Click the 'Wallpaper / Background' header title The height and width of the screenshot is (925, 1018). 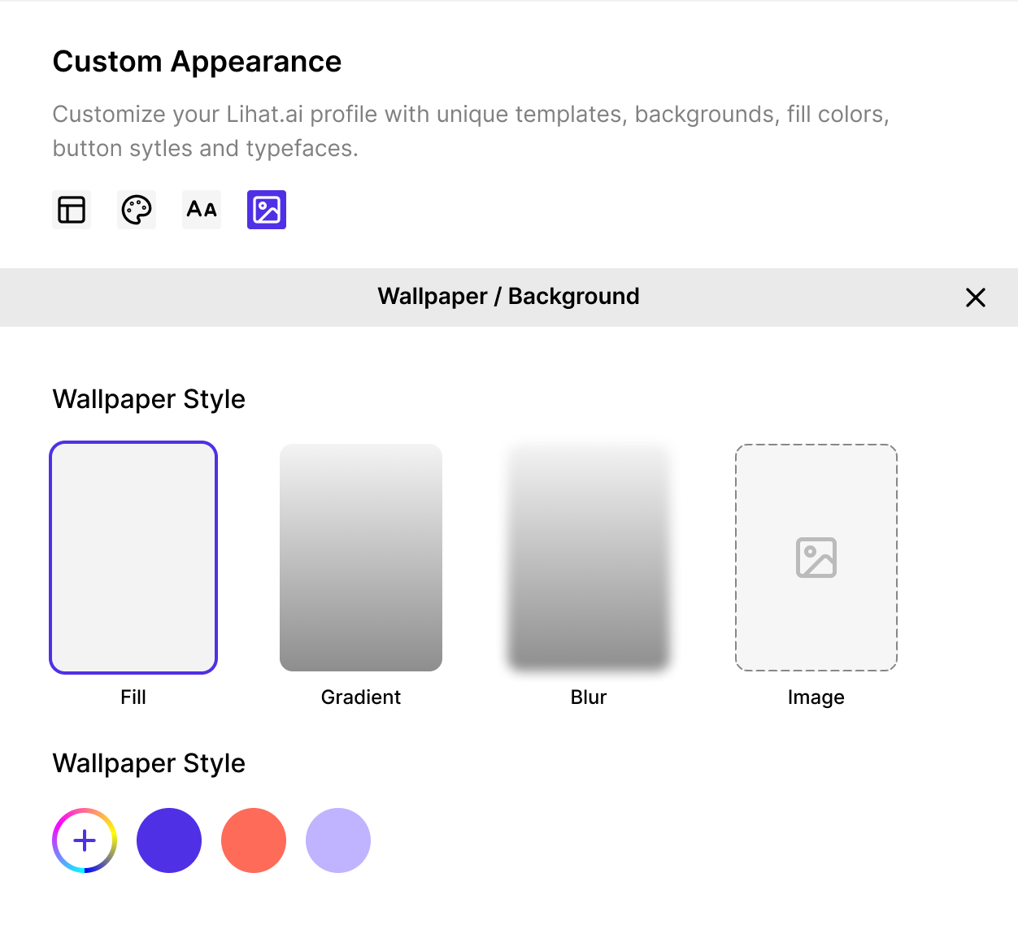508,297
